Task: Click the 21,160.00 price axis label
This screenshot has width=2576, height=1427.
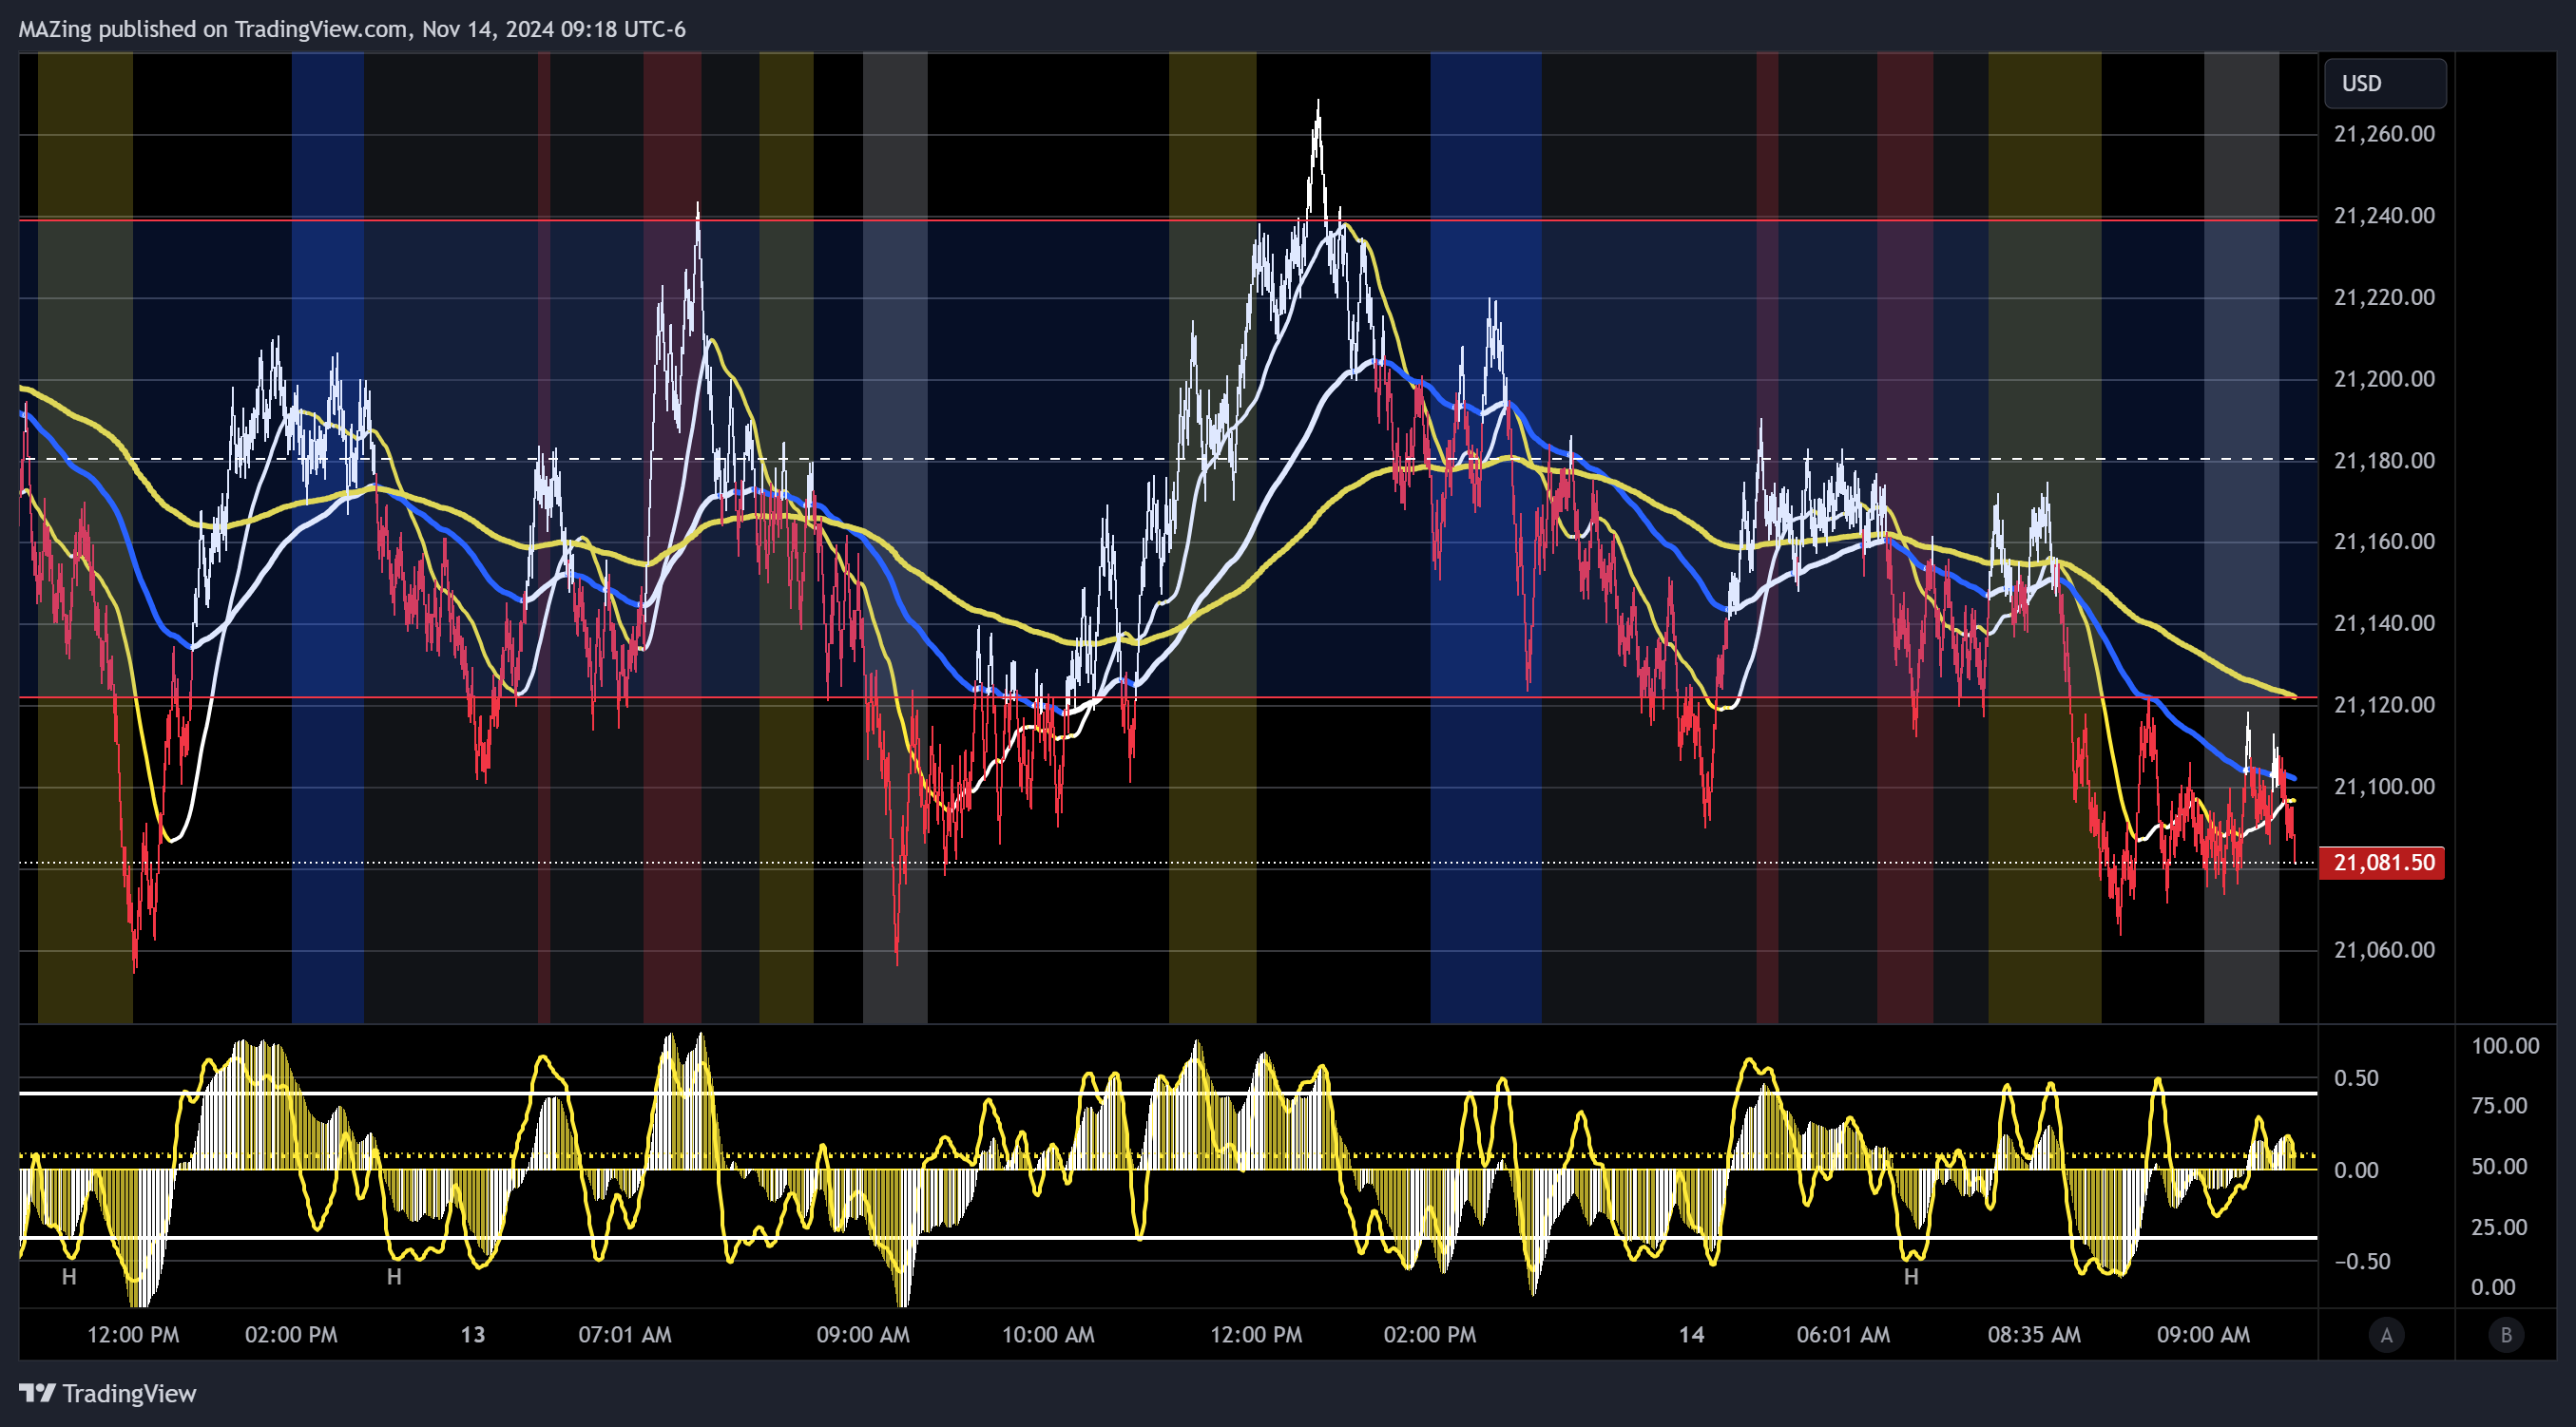Action: tap(2384, 542)
